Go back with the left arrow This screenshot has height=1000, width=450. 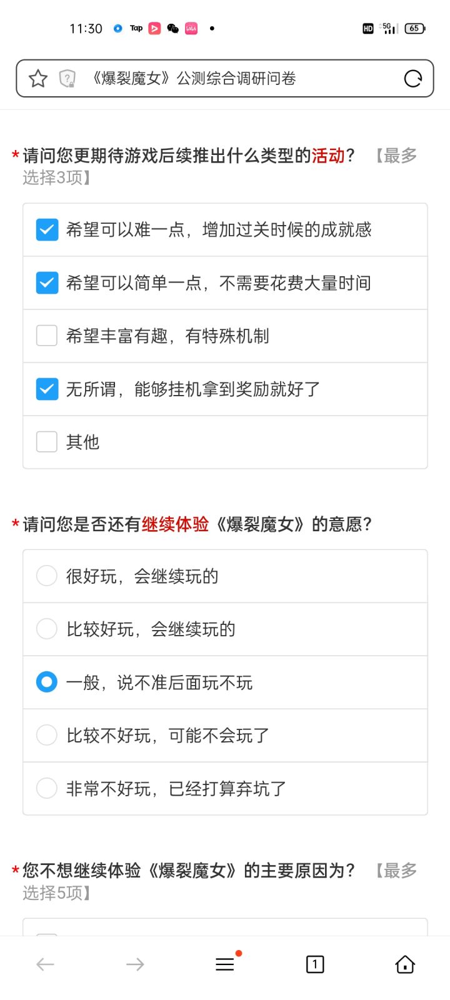tap(45, 964)
